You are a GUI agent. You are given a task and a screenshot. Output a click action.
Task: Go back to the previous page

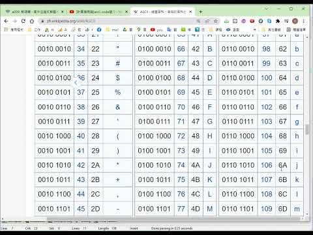pos(7,21)
